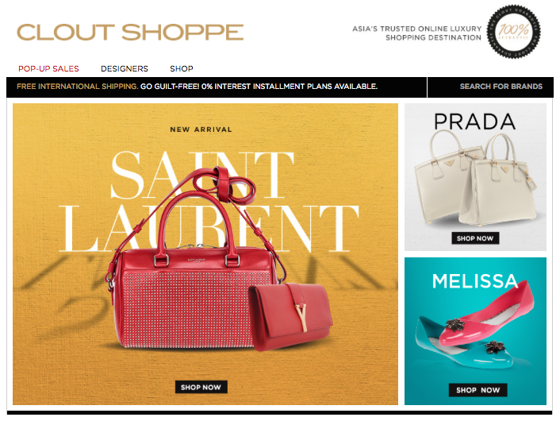Viewport: 560px width, 421px height.
Task: Click the Saint Laurent headline text
Action: pos(209,202)
